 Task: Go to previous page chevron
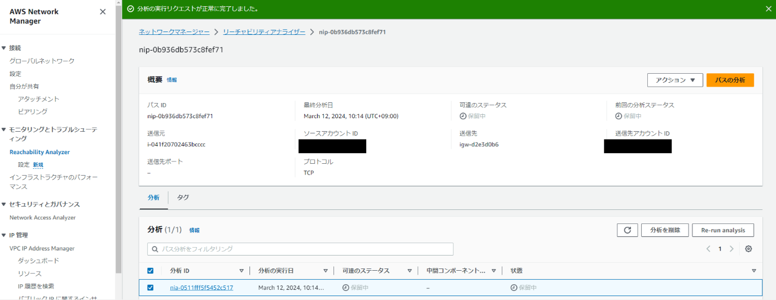[708, 249]
